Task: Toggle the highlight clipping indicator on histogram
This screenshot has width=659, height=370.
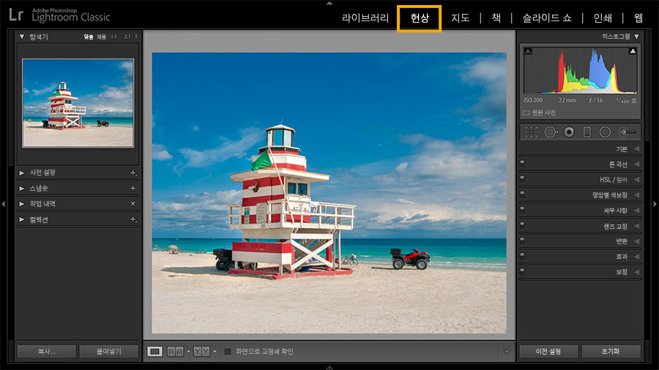Action: click(x=633, y=51)
